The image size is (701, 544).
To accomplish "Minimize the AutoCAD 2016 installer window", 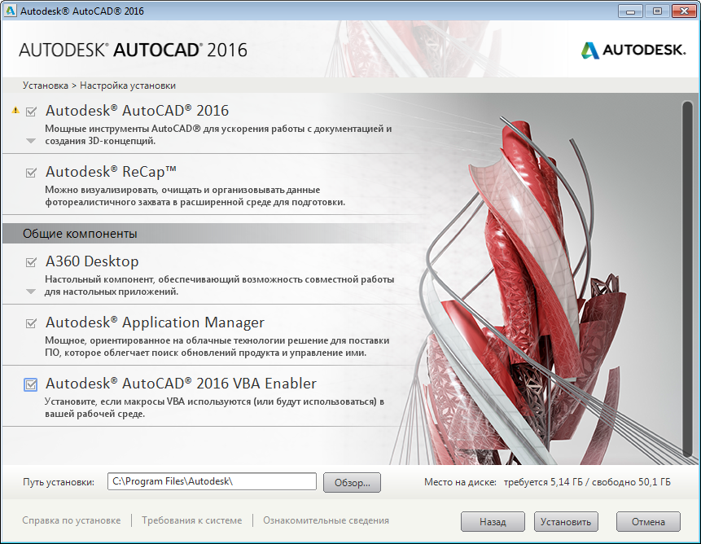I will [x=631, y=11].
